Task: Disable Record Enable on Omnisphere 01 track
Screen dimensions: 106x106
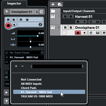Action: [x=78, y=33]
